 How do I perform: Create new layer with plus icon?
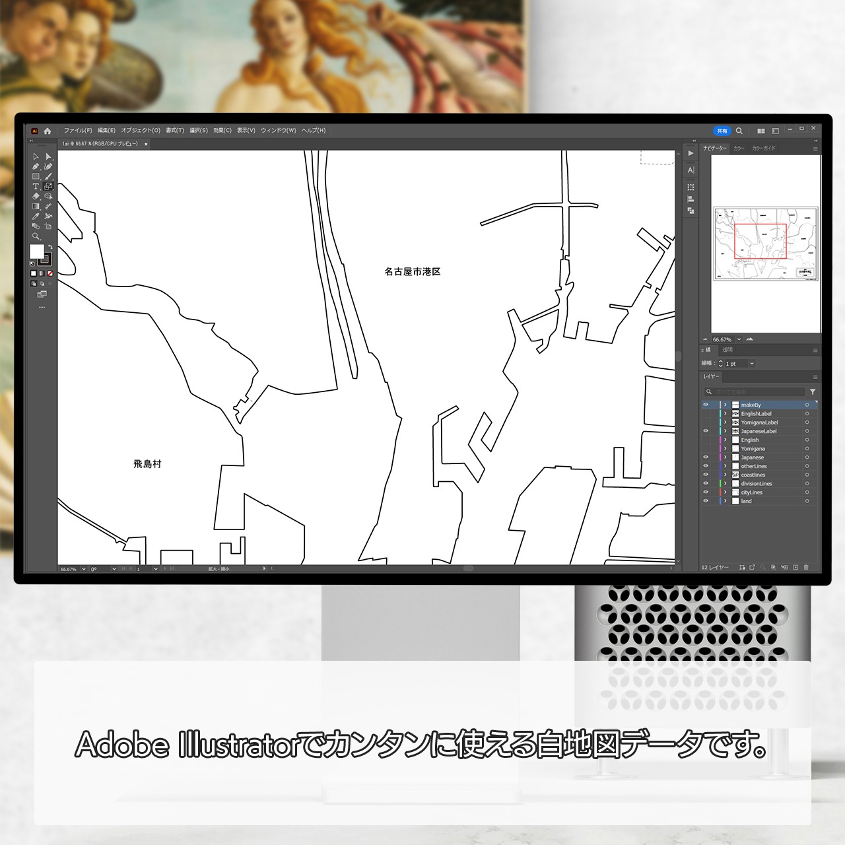coord(795,567)
